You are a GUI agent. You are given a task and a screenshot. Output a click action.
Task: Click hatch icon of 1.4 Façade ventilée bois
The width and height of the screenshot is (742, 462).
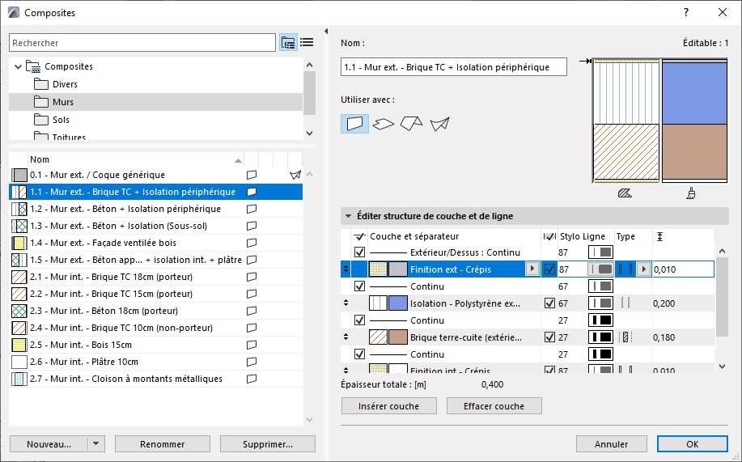click(x=19, y=243)
